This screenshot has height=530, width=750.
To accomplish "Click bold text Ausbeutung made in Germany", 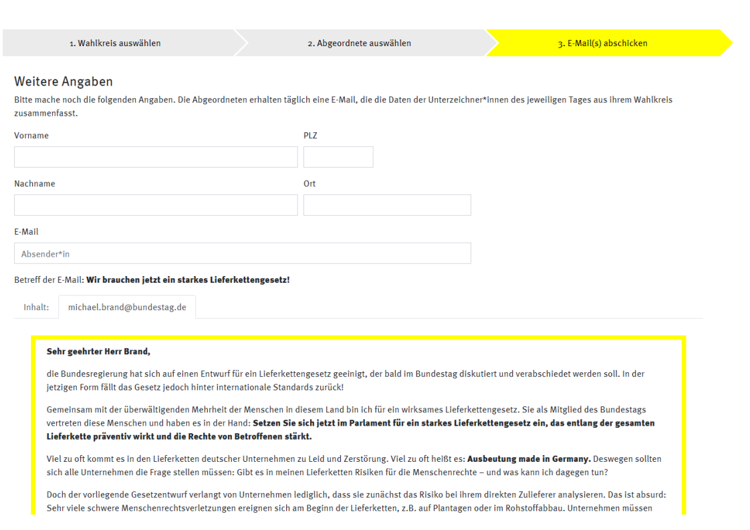I will point(529,459).
